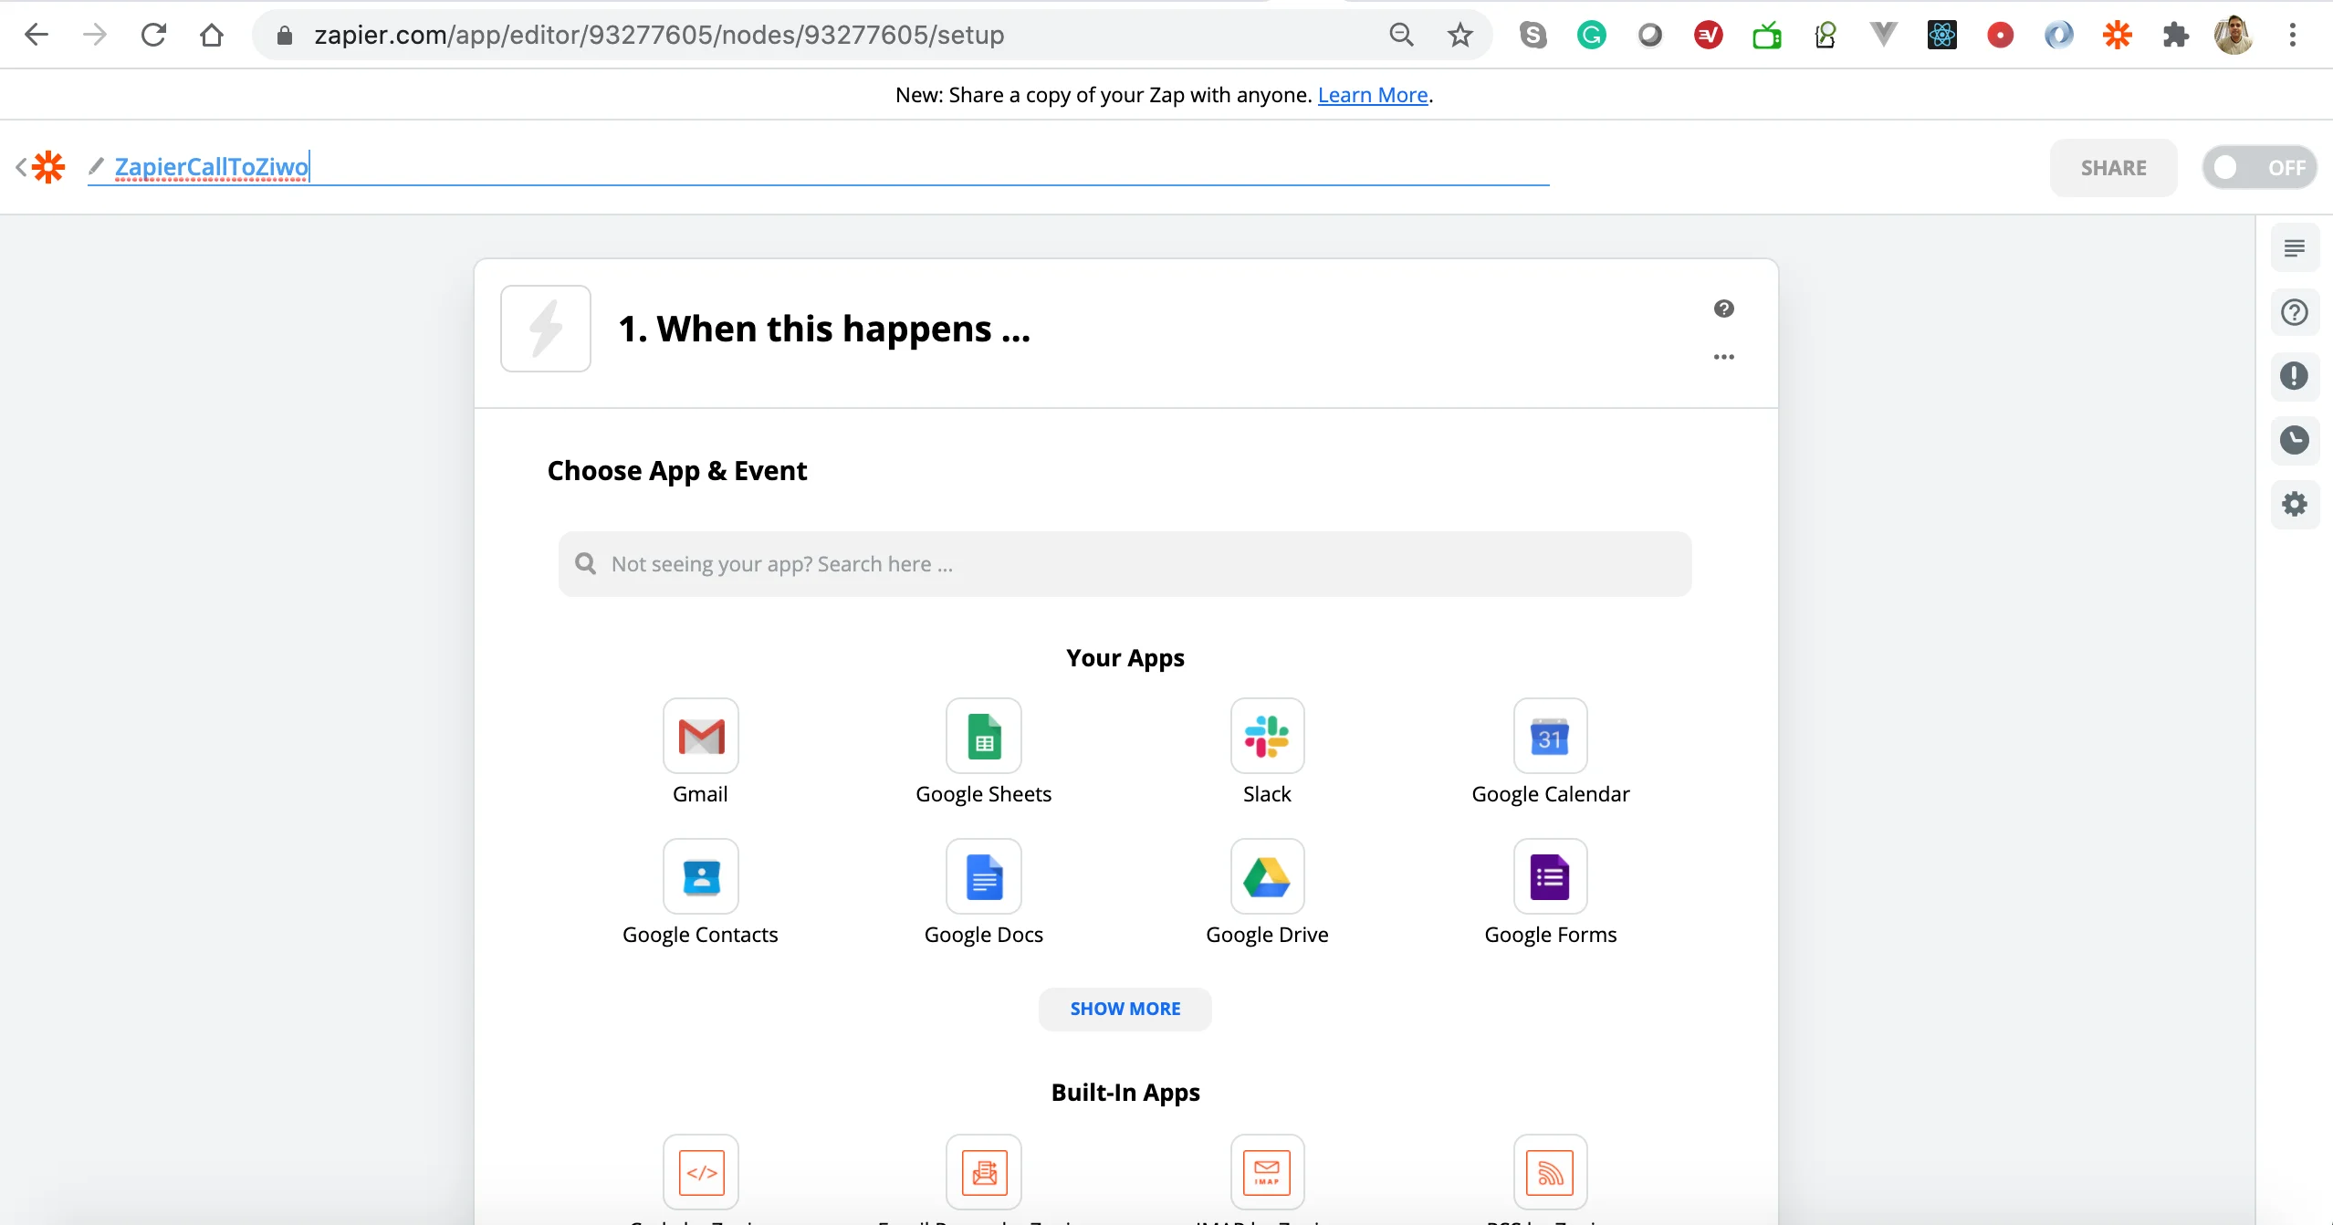Select the Google Drive app icon
2333x1225 pixels.
1267,876
